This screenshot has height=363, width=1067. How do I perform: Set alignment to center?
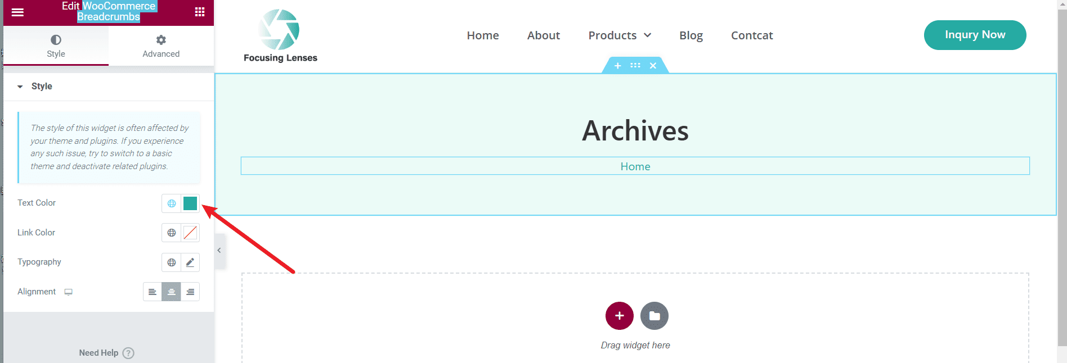(x=172, y=292)
